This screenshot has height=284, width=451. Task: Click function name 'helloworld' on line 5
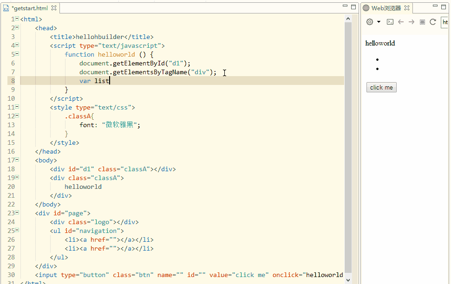click(116, 54)
